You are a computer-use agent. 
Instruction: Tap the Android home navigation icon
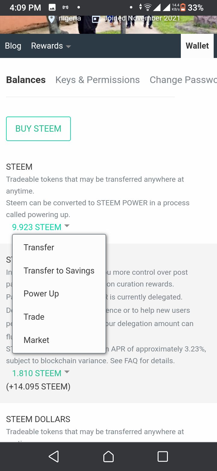(x=108, y=457)
